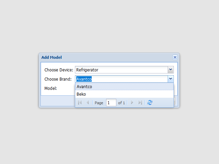219x164 pixels.
Task: Click the Choose Brand label
Action: (58, 79)
